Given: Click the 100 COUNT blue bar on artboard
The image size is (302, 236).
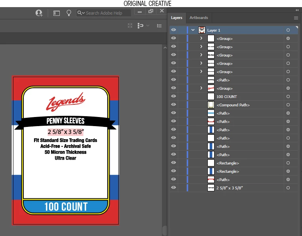Looking at the screenshot, I should tap(65, 207).
